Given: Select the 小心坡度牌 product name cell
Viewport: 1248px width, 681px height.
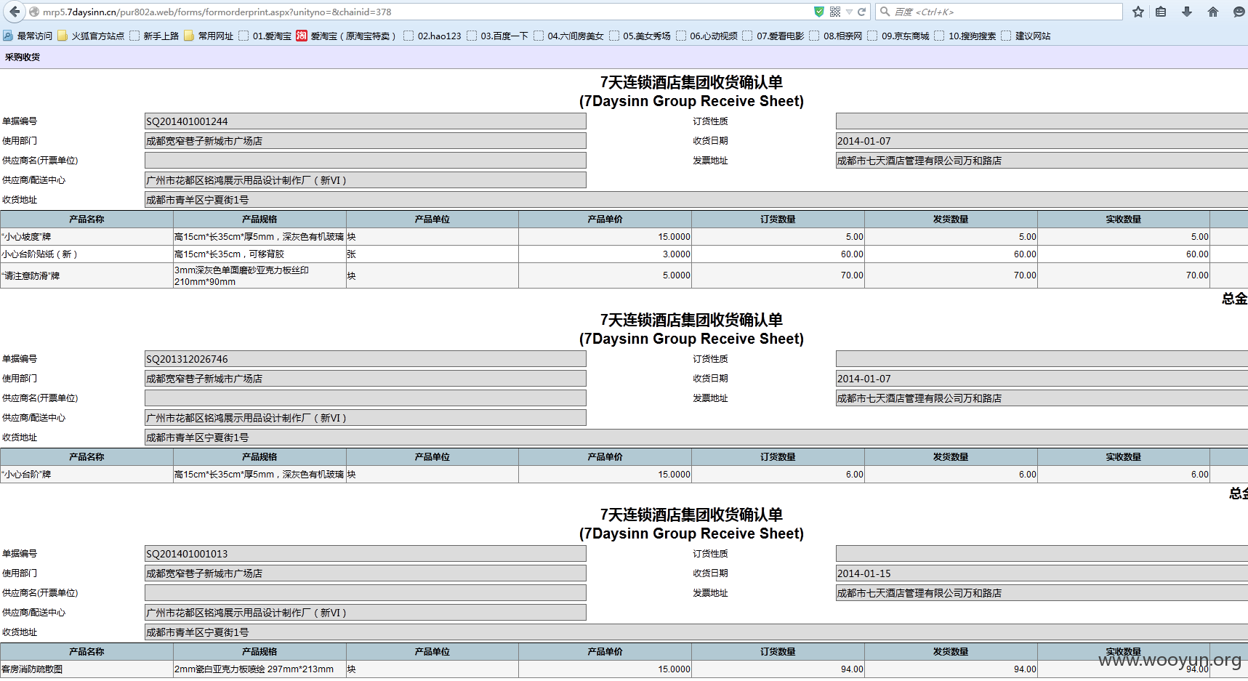Looking at the screenshot, I should coord(86,237).
